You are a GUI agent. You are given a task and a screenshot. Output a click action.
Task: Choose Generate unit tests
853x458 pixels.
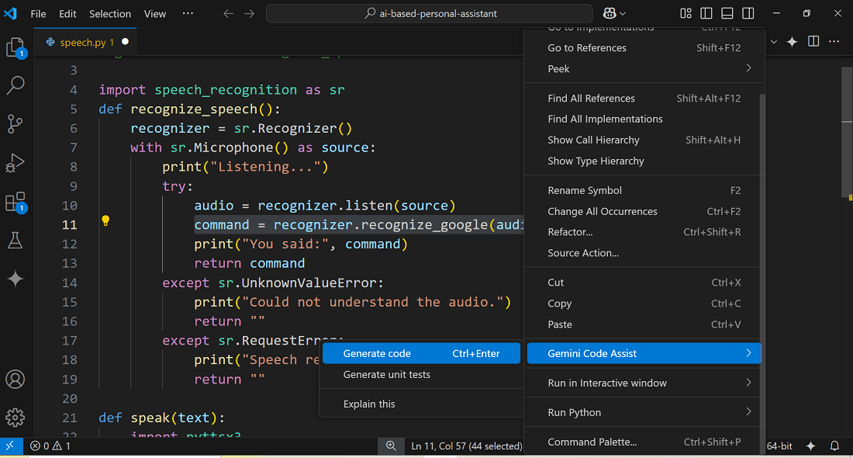tap(422, 375)
